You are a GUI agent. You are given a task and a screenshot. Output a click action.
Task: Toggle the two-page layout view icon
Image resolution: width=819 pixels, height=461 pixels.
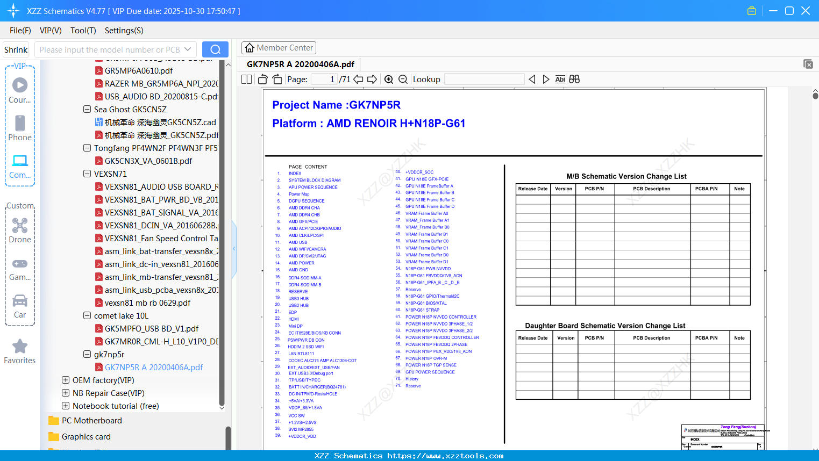click(246, 79)
